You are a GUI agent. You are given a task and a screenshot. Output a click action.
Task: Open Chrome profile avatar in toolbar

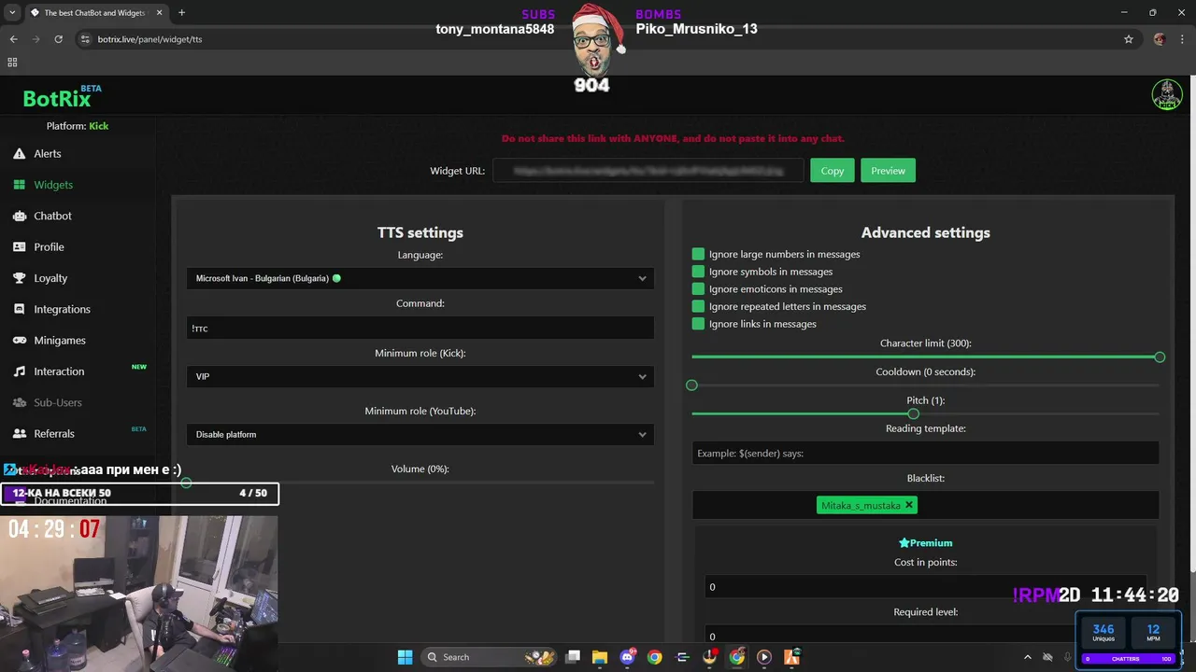[1160, 39]
